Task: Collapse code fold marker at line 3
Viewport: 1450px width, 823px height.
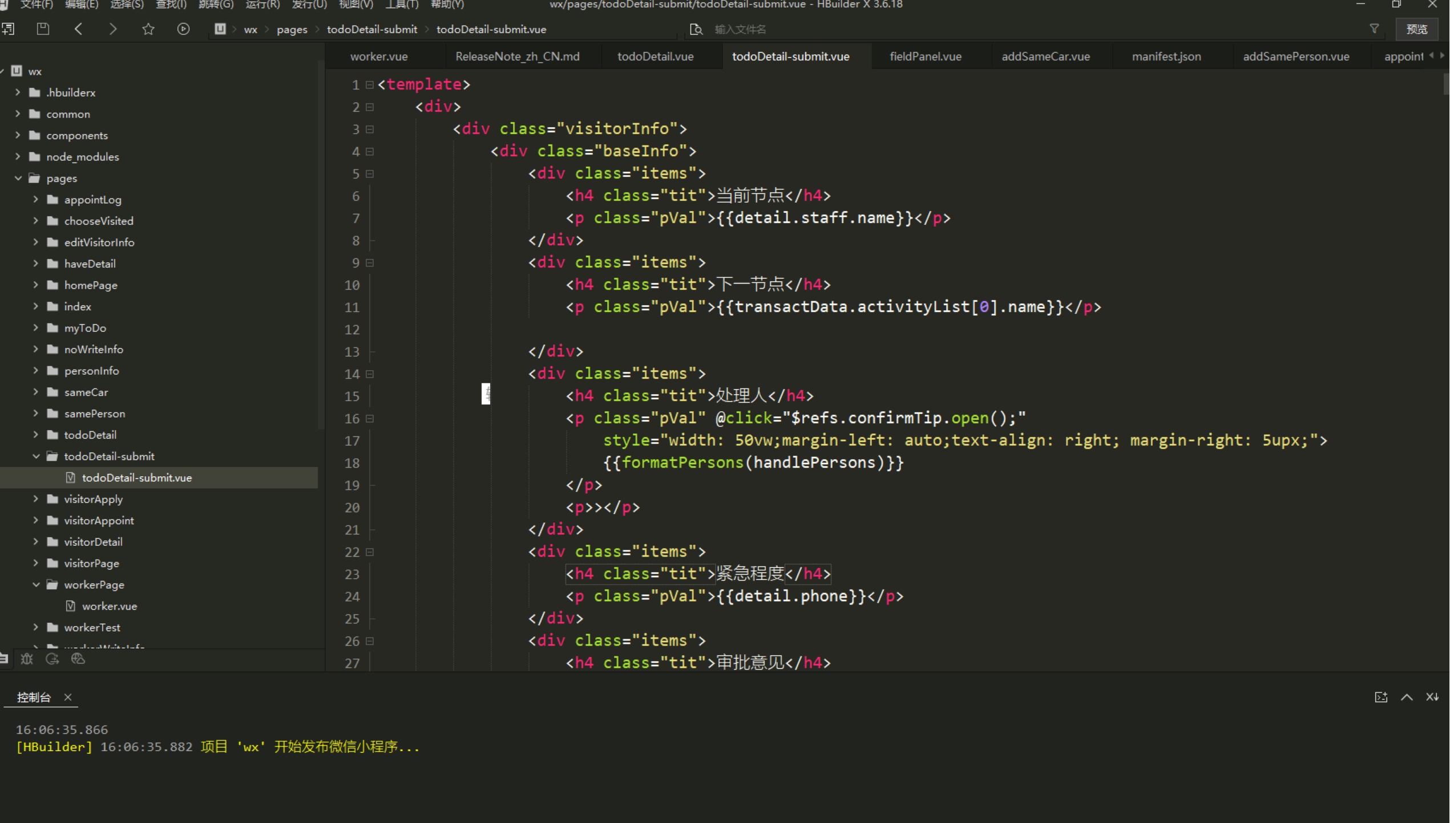Action: [x=370, y=129]
